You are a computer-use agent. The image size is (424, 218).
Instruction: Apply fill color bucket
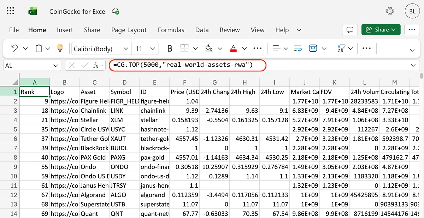(x=209, y=48)
